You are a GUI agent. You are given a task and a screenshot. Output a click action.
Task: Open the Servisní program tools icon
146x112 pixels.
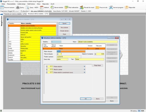[111, 7]
